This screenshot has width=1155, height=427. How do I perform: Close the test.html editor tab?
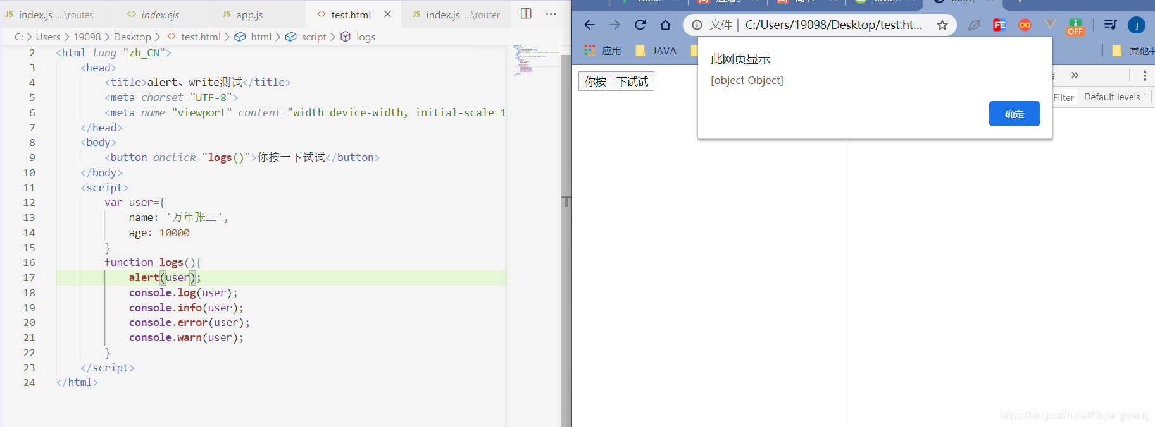(387, 14)
